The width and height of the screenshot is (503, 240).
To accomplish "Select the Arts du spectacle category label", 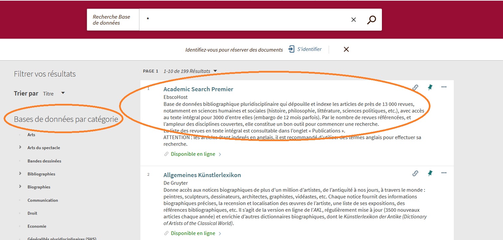I will [44, 148].
